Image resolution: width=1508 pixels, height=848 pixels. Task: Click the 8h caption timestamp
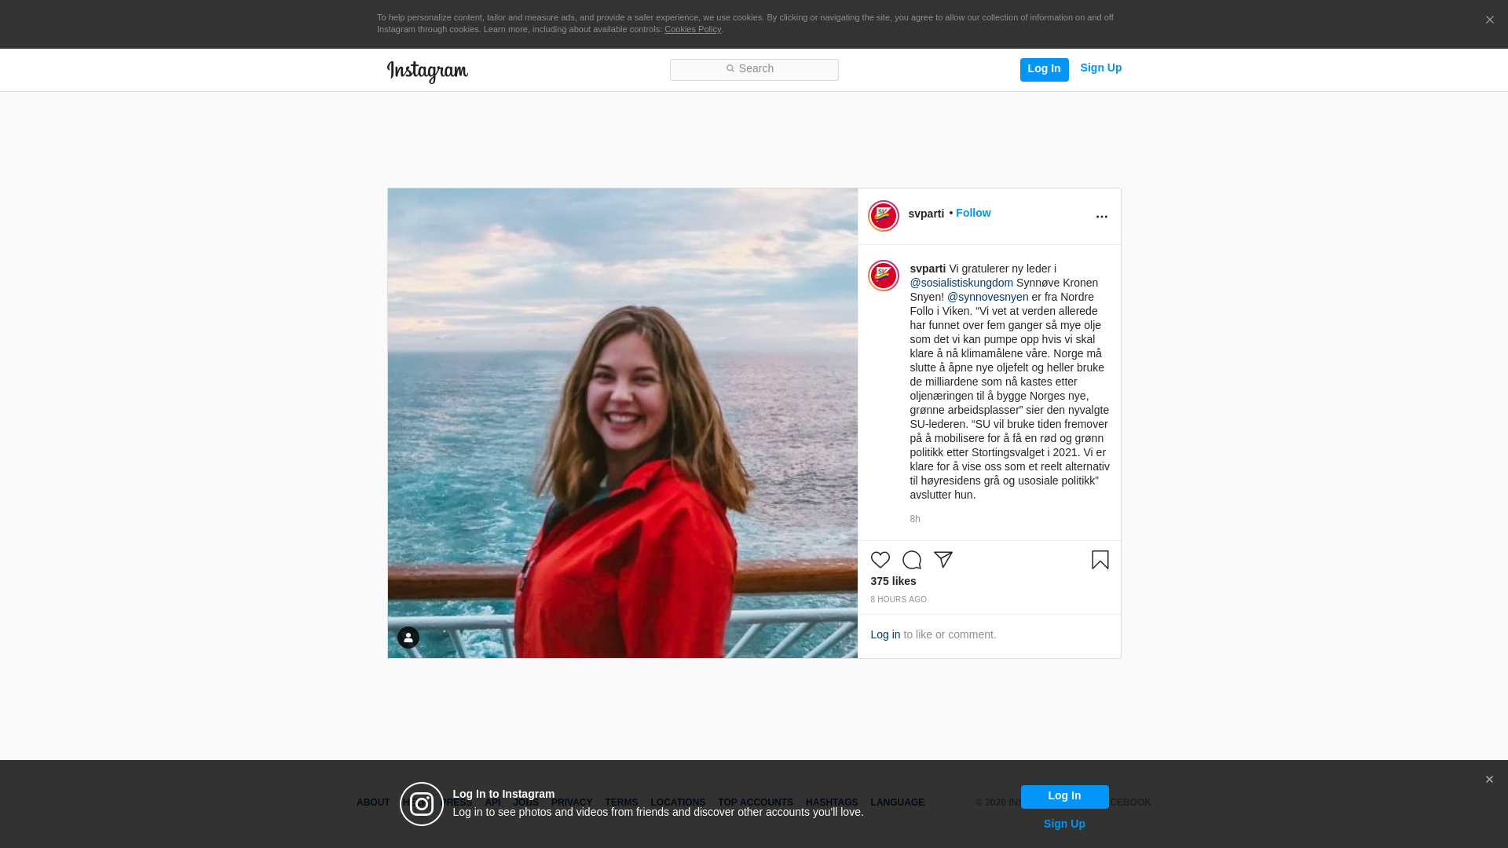tap(914, 519)
